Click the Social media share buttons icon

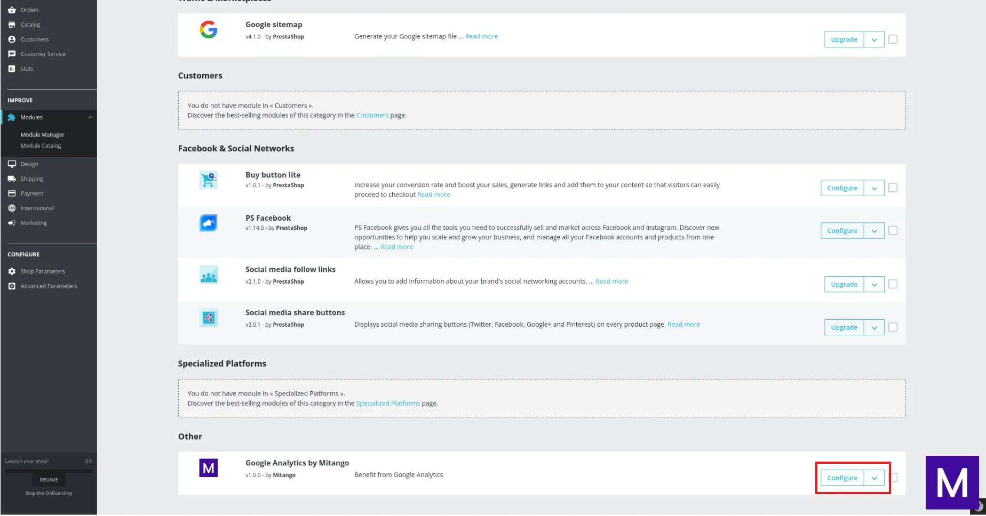[x=208, y=318]
